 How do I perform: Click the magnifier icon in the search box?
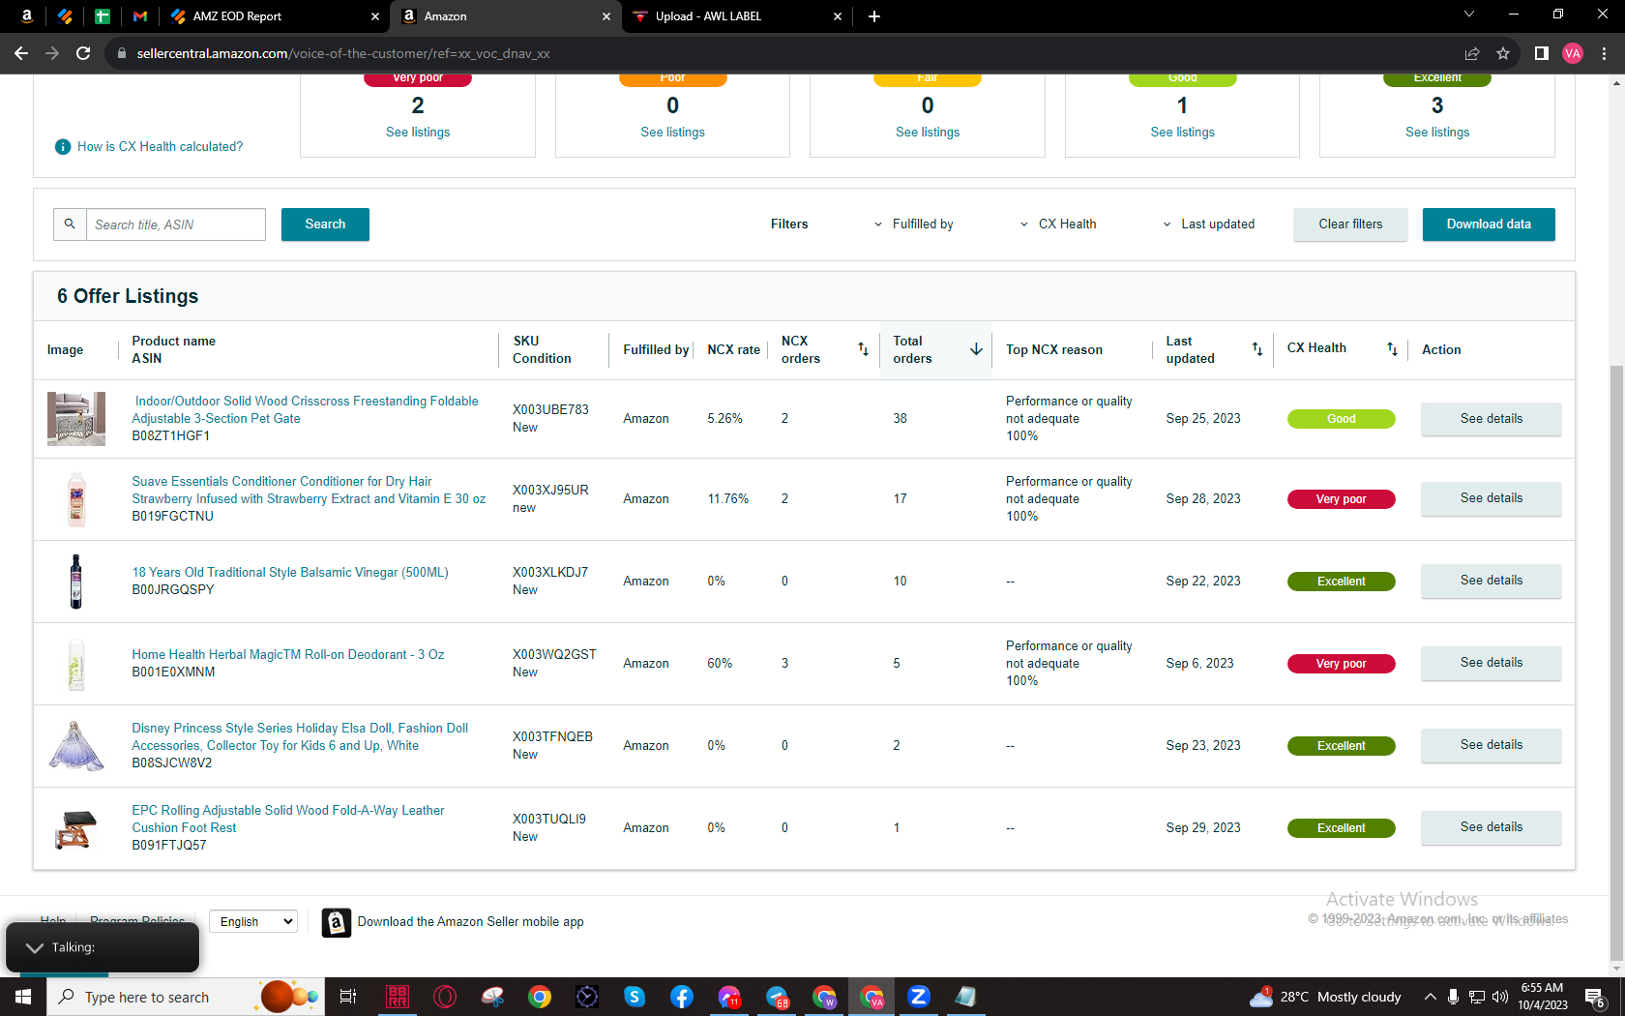coord(70,224)
